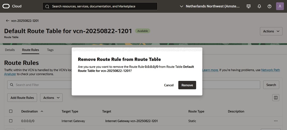The width and height of the screenshot is (287, 130).
Task: Click the Add Route Rules button
Action: click(x=22, y=98)
